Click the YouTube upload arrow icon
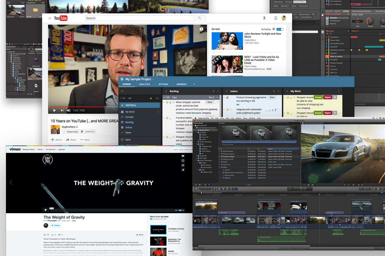This screenshot has height=256, width=385. pos(264,18)
